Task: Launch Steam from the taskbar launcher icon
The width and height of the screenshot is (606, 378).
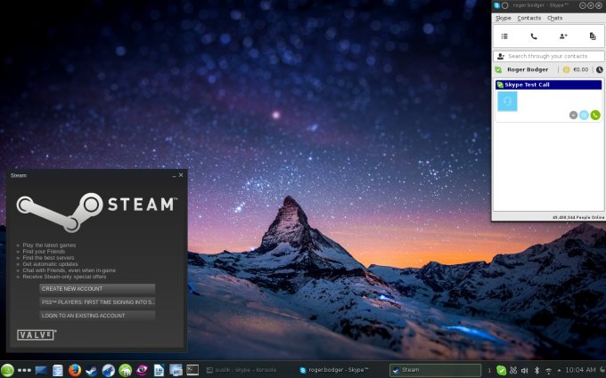Action: pyautogui.click(x=91, y=370)
